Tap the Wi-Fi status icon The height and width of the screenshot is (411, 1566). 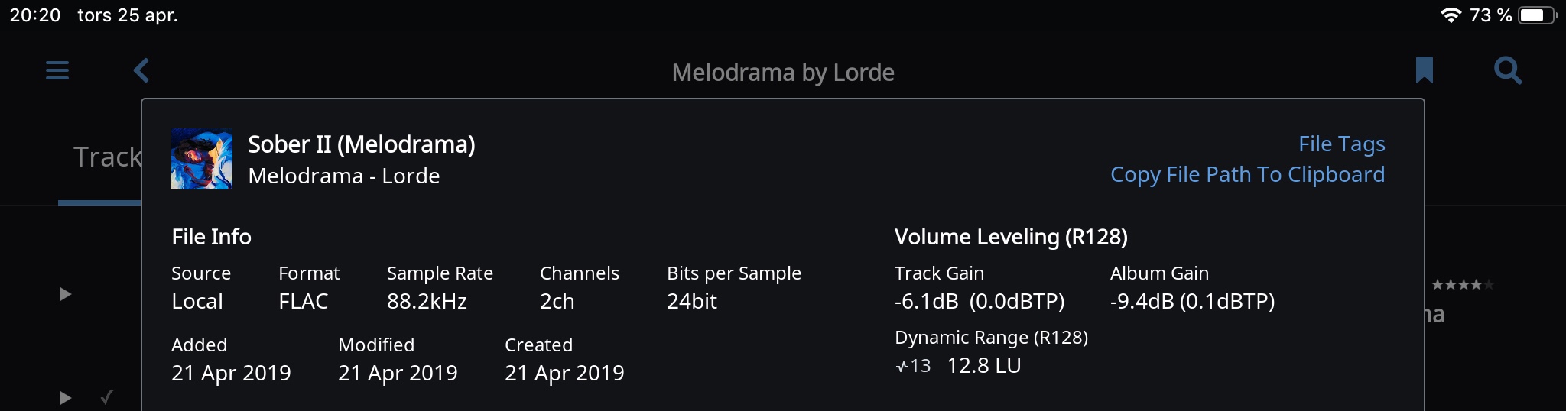[x=1451, y=15]
